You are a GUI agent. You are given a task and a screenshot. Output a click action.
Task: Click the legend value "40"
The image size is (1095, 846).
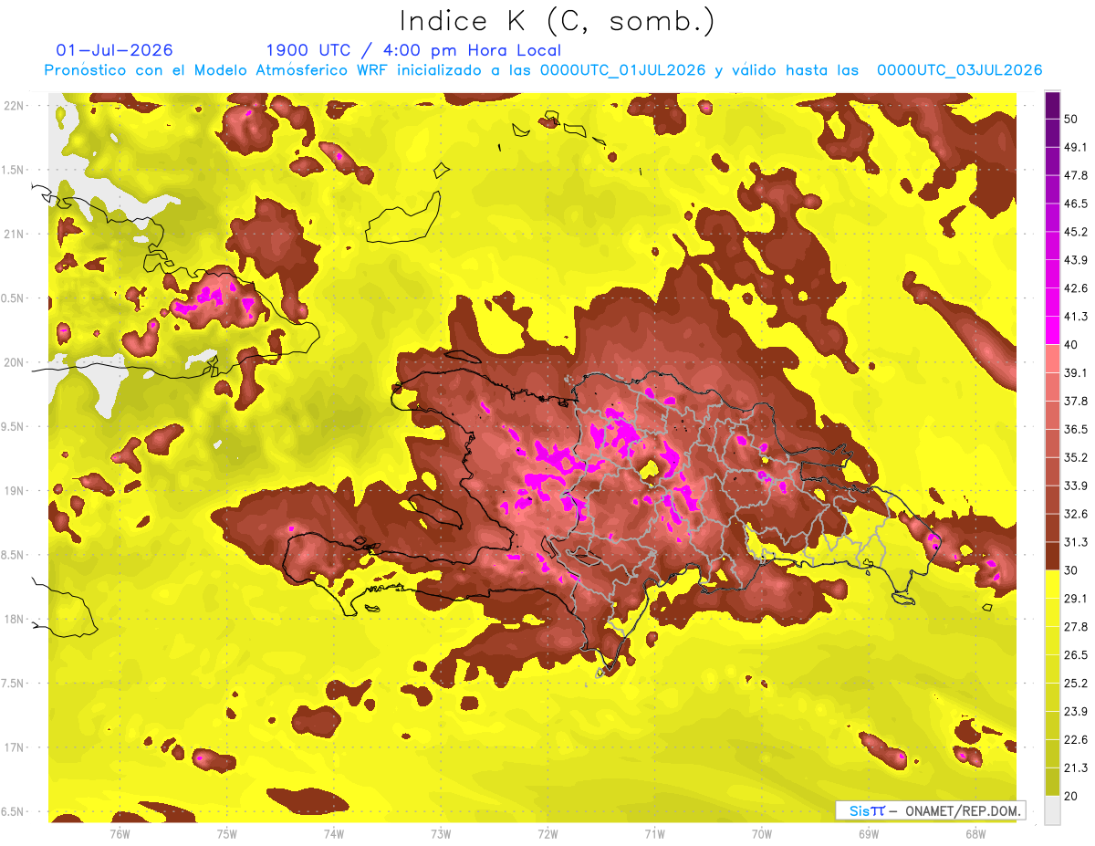pos(1071,345)
